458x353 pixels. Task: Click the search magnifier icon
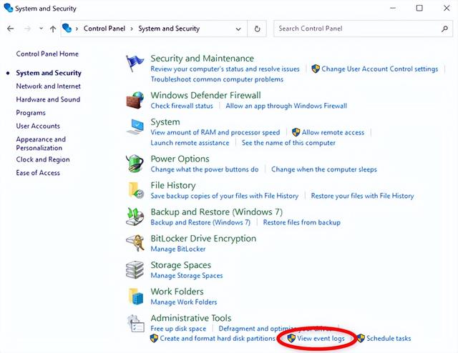[x=444, y=29]
